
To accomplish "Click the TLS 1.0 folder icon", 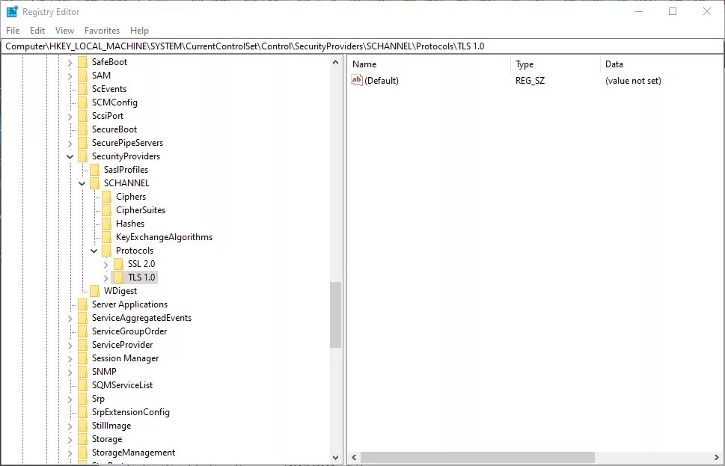I will [118, 278].
